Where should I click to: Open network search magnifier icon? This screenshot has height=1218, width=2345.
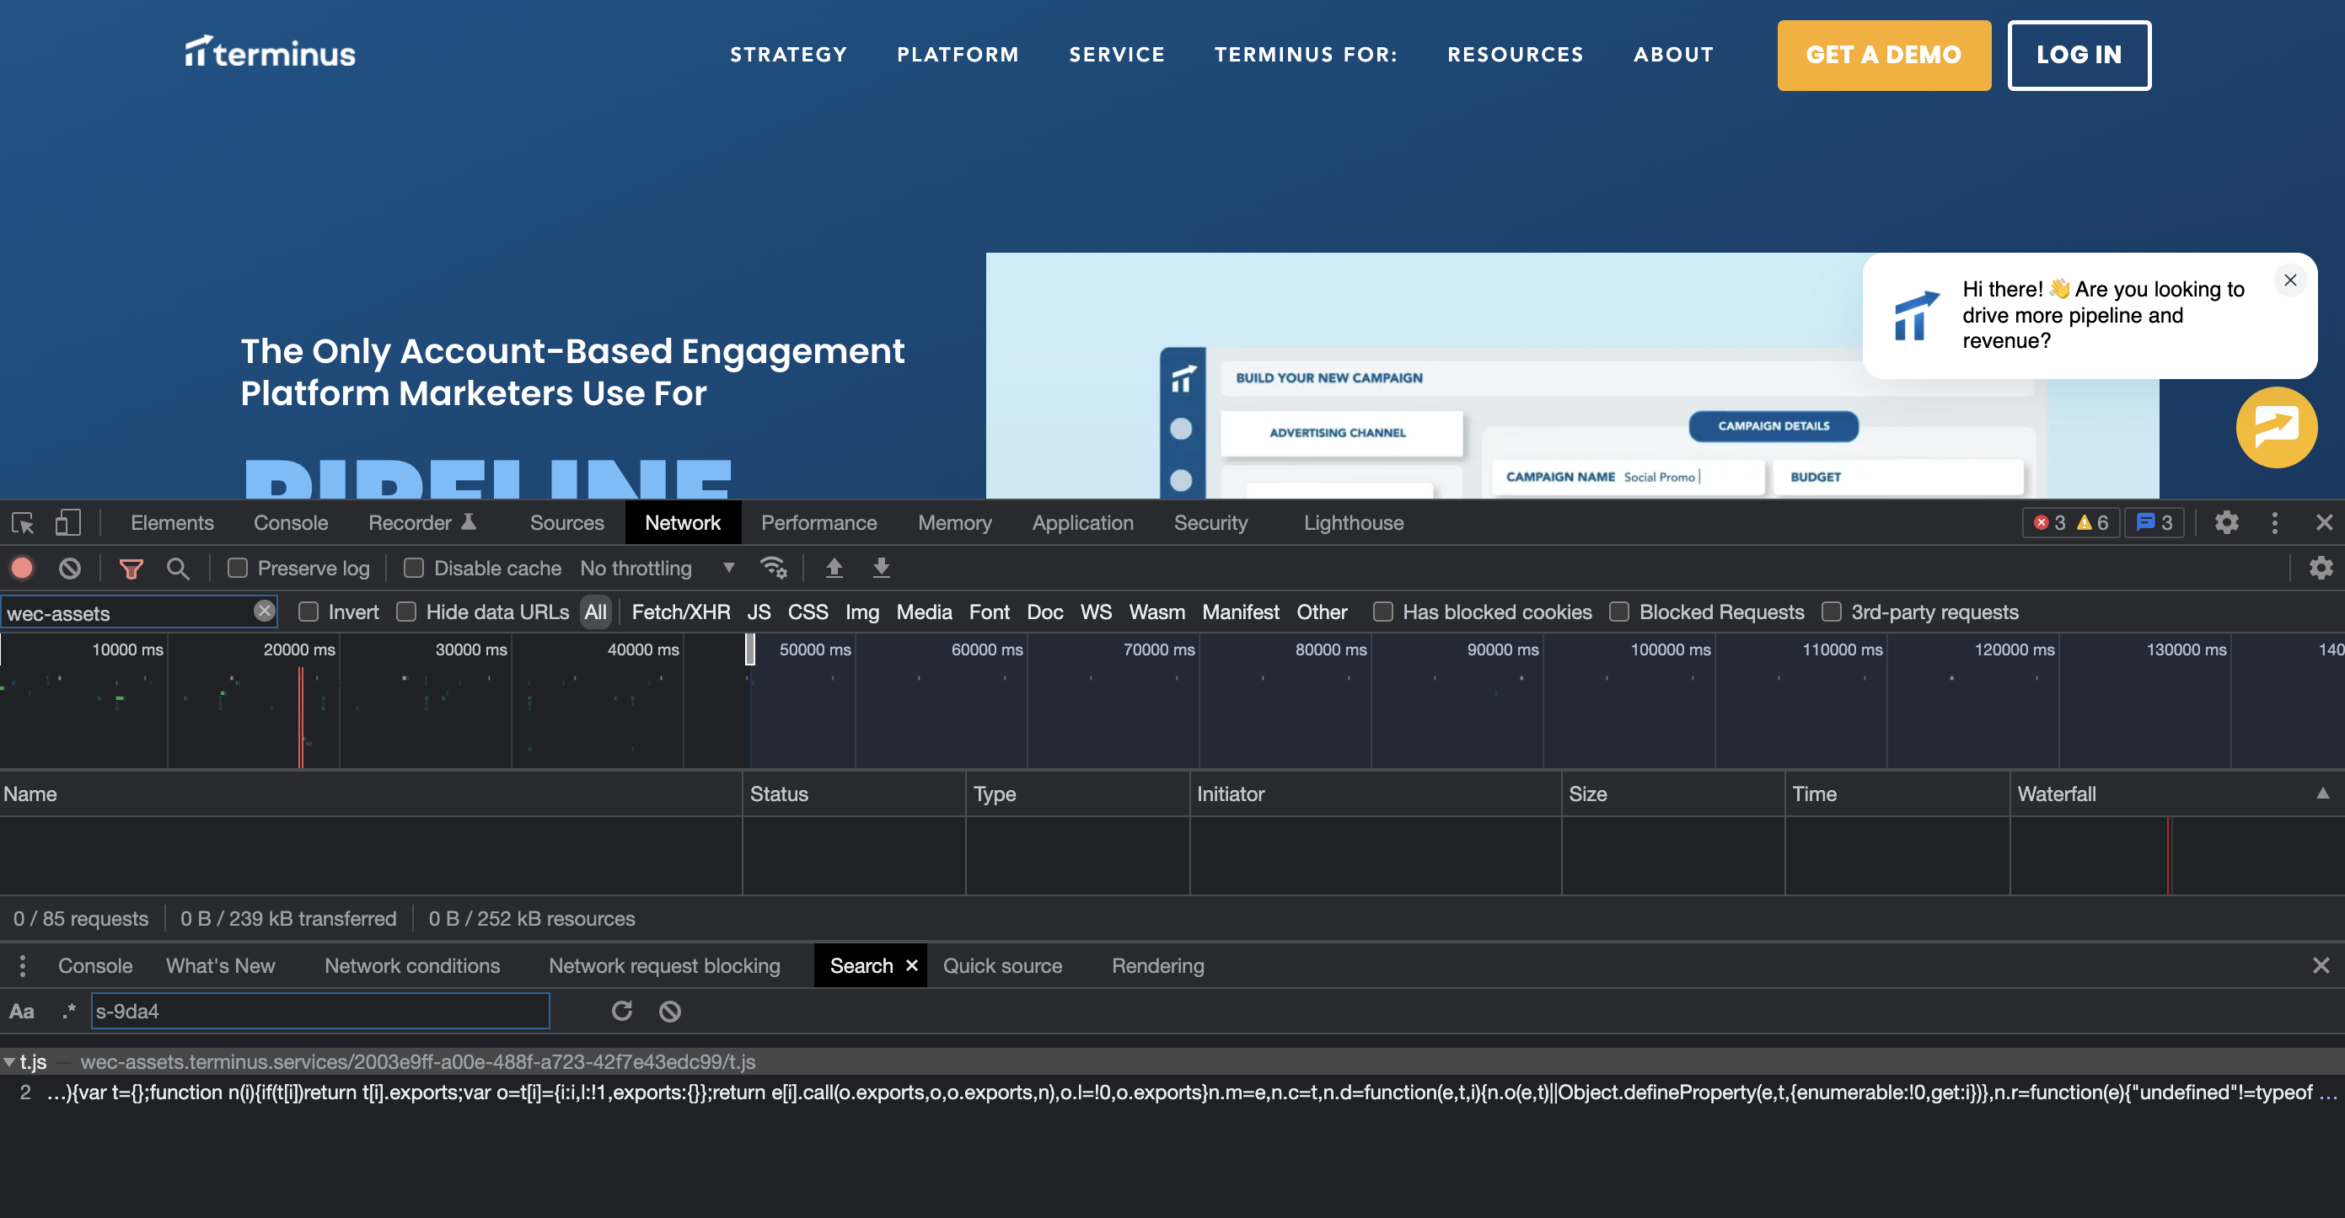178,569
